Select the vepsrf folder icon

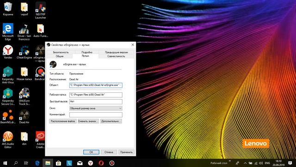[24, 9]
